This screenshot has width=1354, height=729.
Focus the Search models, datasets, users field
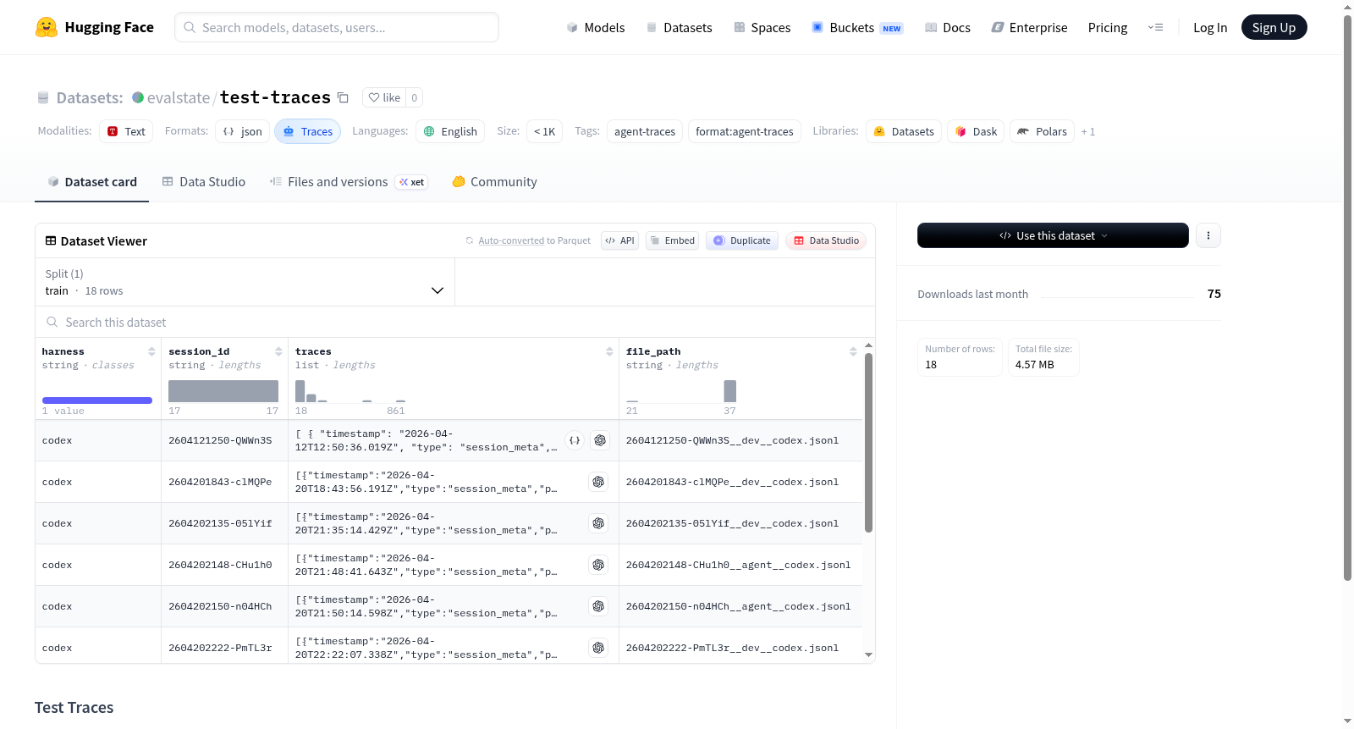tap(337, 27)
